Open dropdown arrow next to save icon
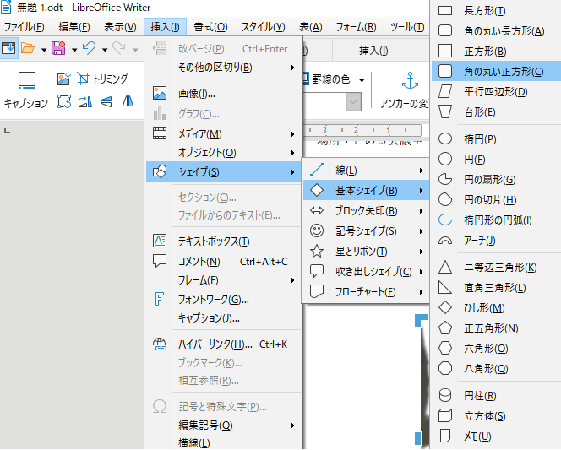The width and height of the screenshot is (561, 450). [74, 50]
